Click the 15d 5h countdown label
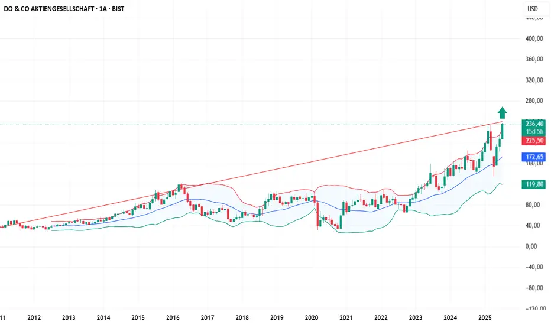551x325 pixels. coord(534,131)
